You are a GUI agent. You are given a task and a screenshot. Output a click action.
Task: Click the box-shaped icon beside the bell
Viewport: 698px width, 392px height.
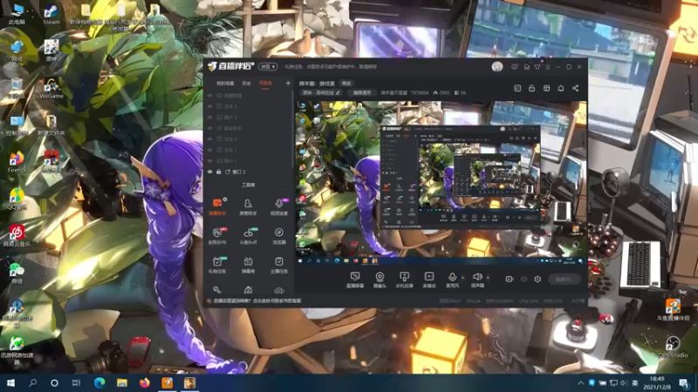(x=547, y=88)
